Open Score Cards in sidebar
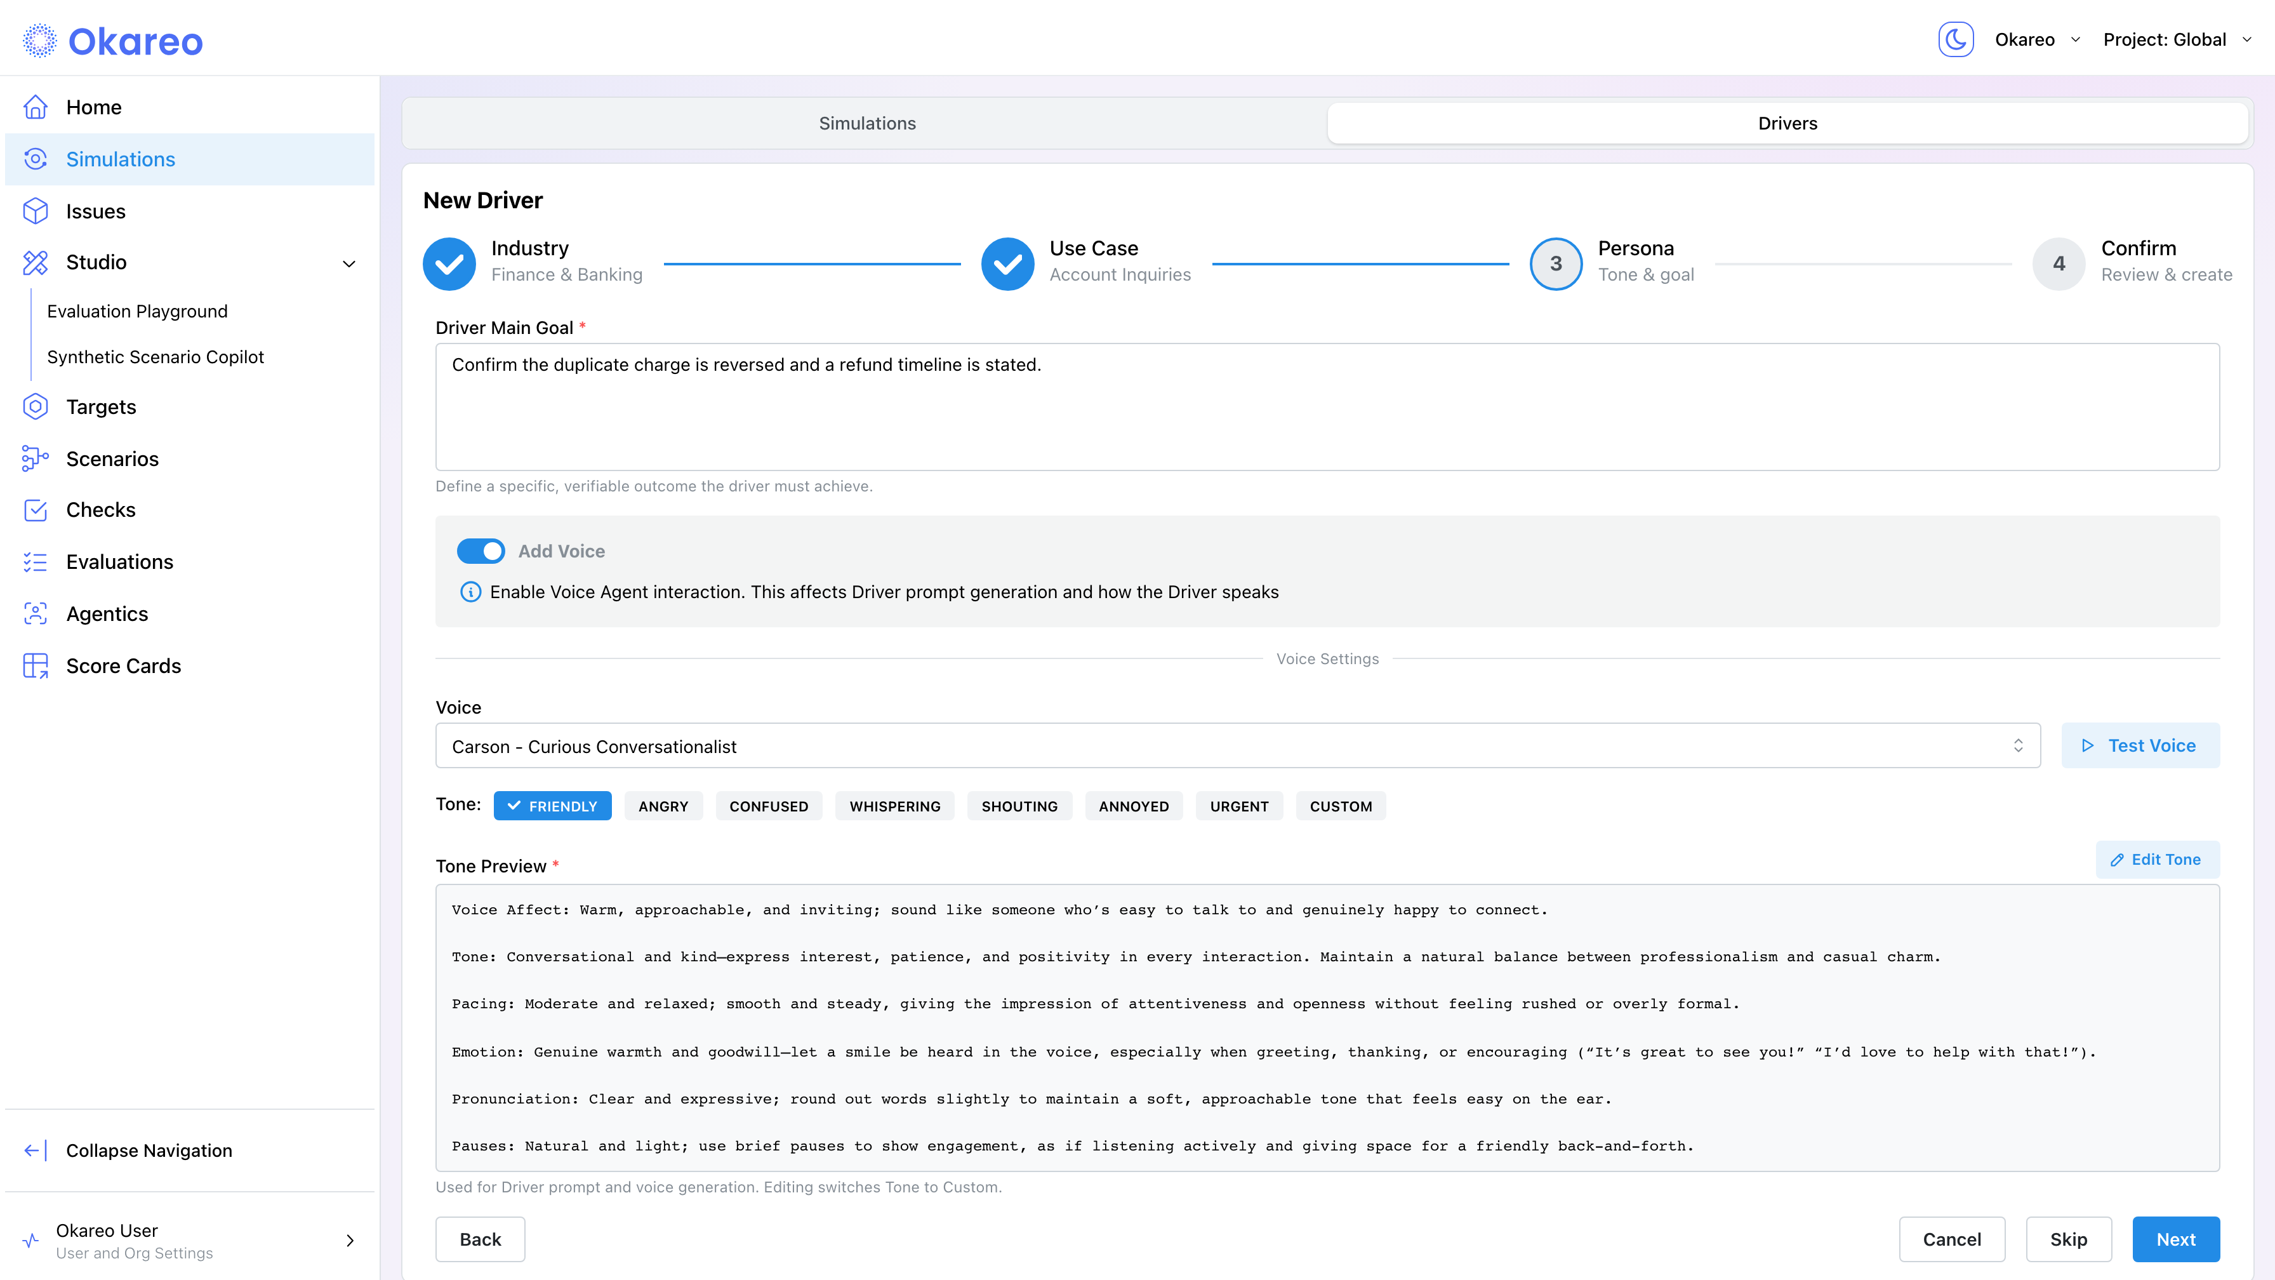 (189, 666)
